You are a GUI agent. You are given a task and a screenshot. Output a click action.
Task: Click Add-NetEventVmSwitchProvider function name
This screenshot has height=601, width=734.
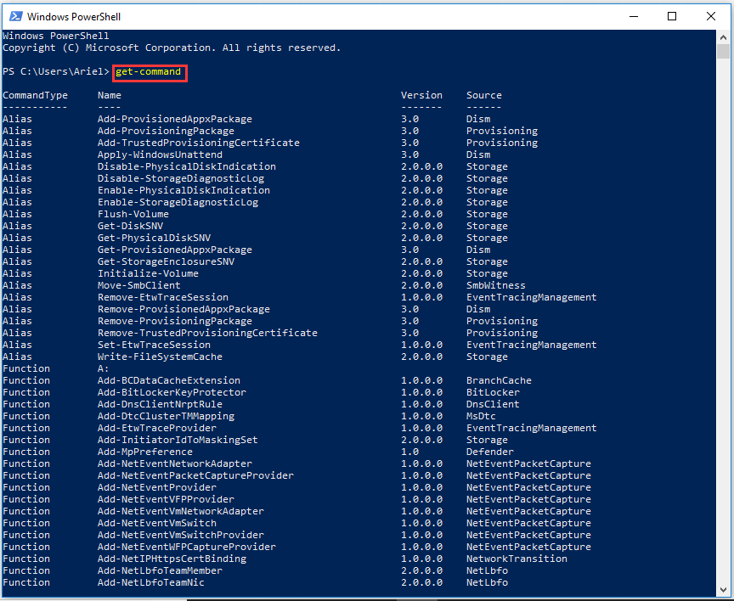tap(181, 535)
